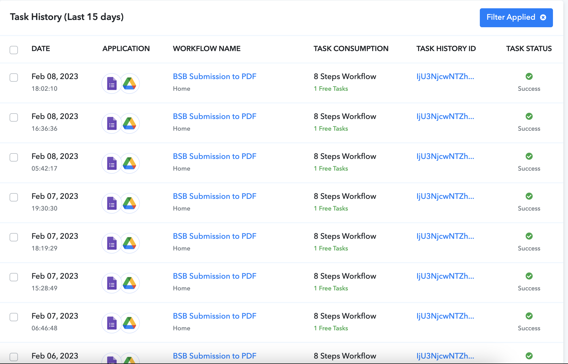The width and height of the screenshot is (568, 364).
Task: Check the box for the Feb 06, 2023 task
Action: point(14,357)
